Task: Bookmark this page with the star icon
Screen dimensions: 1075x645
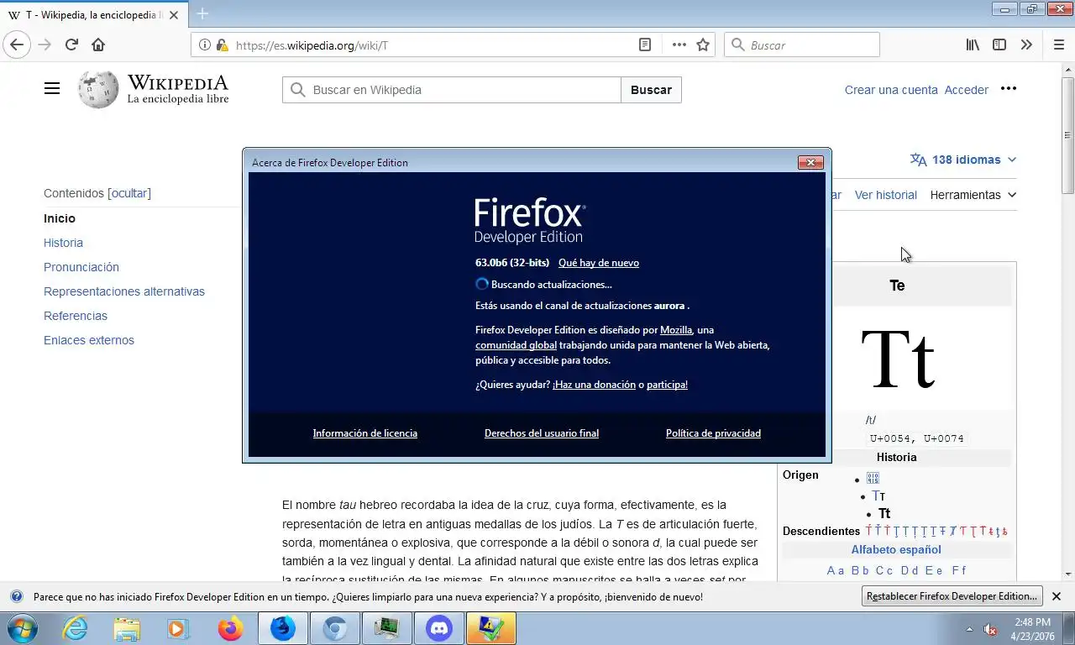Action: (x=703, y=45)
